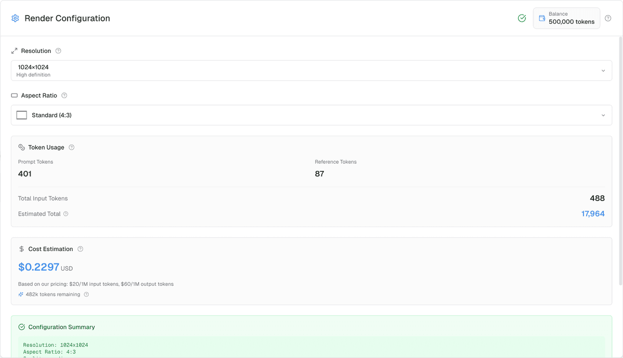Click the blue card icon inside the Balance display

tap(541, 18)
